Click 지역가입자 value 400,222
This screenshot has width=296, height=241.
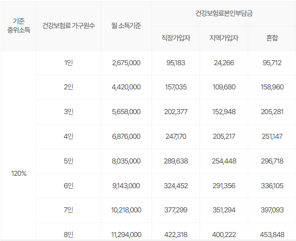pyautogui.click(x=224, y=235)
